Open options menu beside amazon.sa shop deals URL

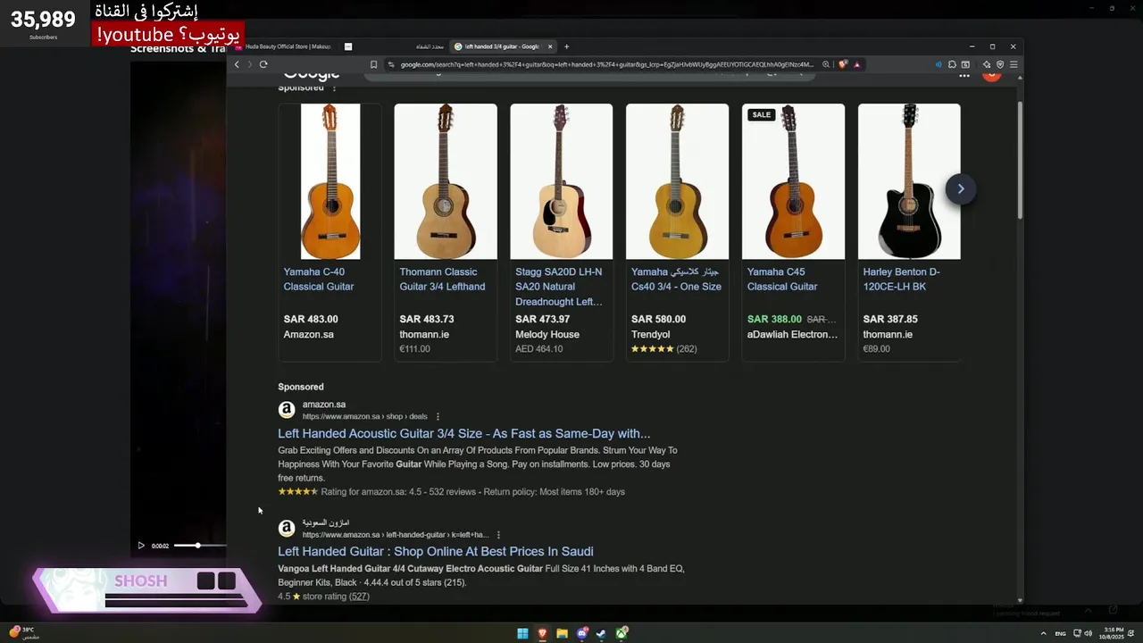tap(438, 416)
